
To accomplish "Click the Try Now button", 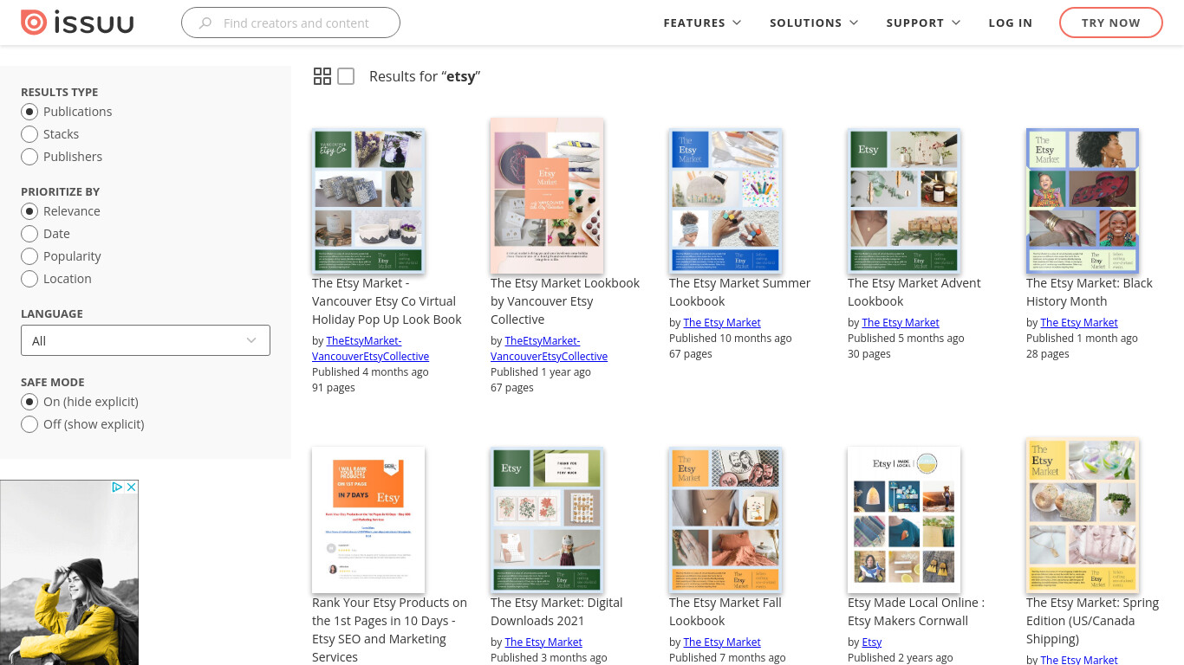I will pos(1111,23).
